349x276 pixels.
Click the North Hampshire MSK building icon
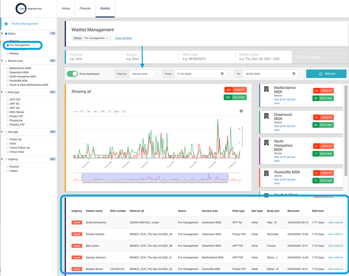(x=266, y=143)
